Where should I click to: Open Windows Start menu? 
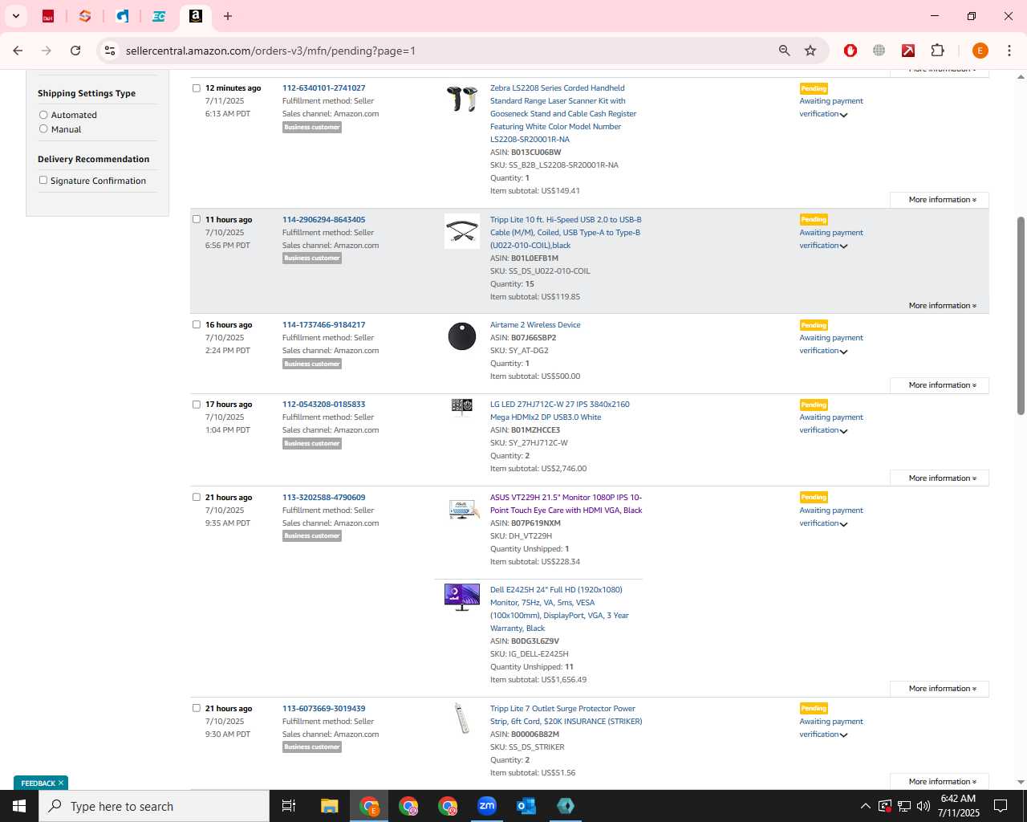pyautogui.click(x=19, y=806)
